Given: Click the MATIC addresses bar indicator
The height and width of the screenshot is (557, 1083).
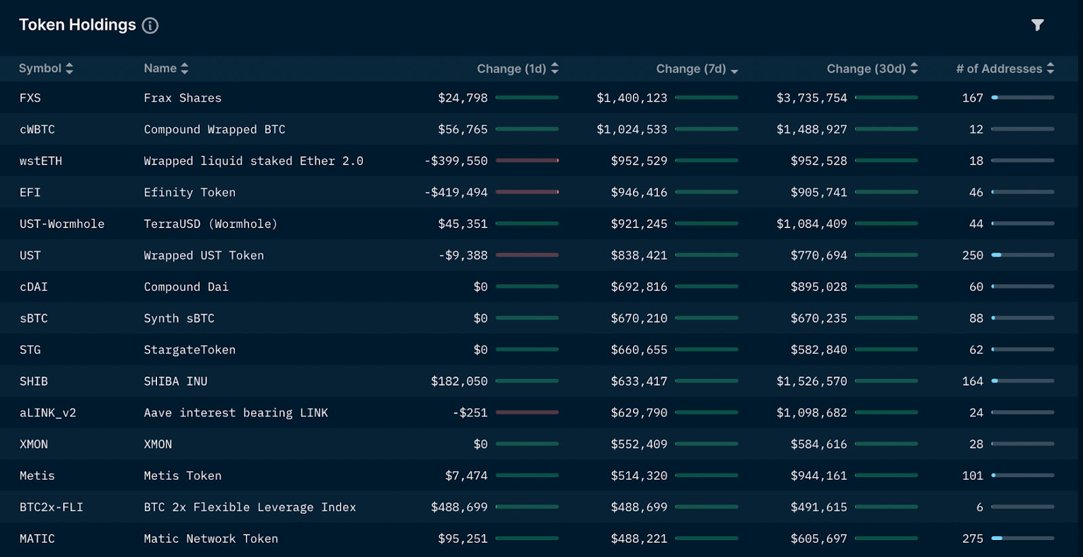Looking at the screenshot, I should pos(1022,539).
